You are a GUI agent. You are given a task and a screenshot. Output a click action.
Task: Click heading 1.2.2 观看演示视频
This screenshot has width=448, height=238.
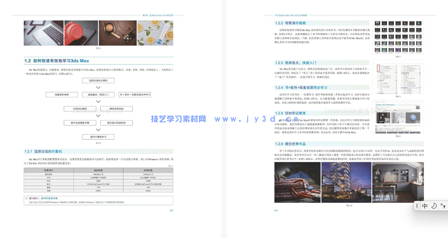290,23
